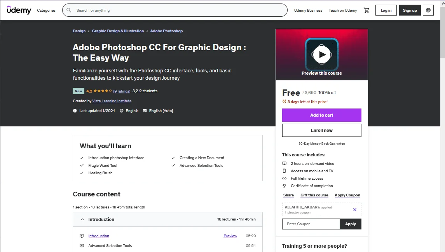
Task: Click the 4.2 rating number
Action: pyautogui.click(x=89, y=91)
